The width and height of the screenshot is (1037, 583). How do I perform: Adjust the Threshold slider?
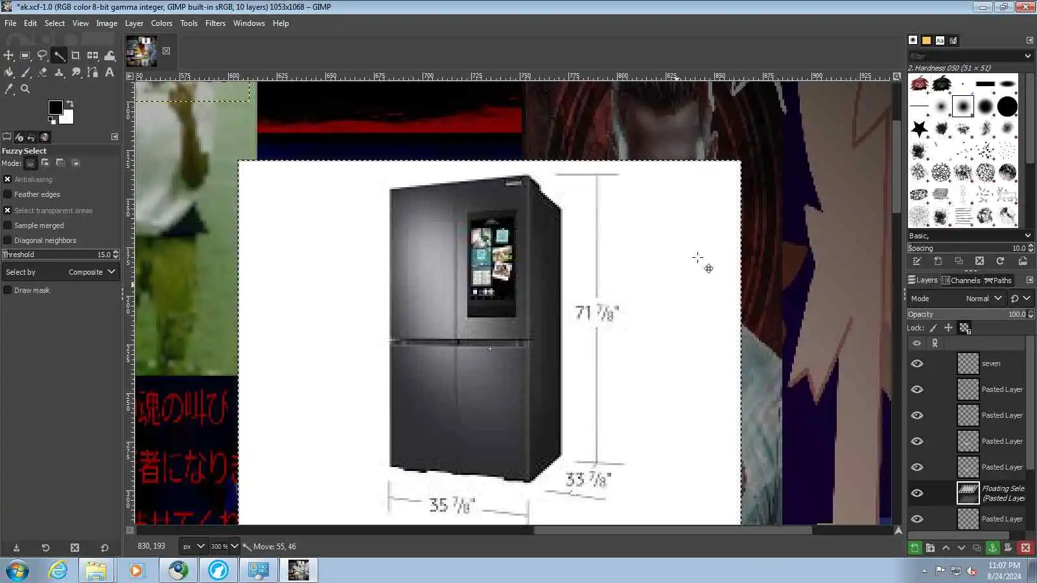pyautogui.click(x=60, y=255)
